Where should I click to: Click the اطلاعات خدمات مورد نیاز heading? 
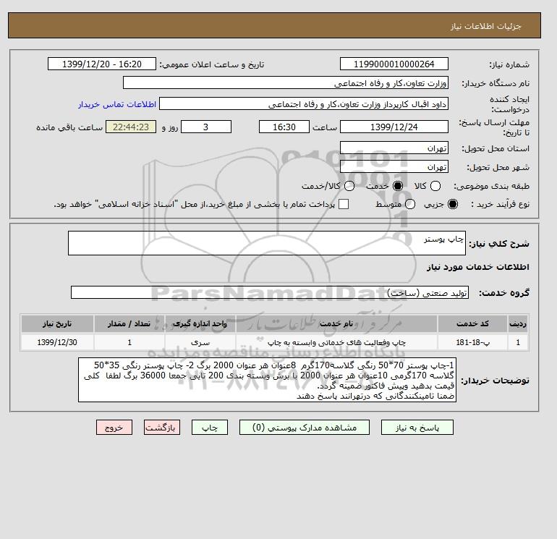coord(477,267)
